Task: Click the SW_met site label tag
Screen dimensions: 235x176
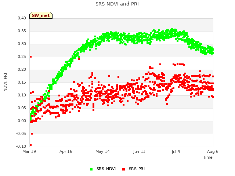Action: click(41, 15)
